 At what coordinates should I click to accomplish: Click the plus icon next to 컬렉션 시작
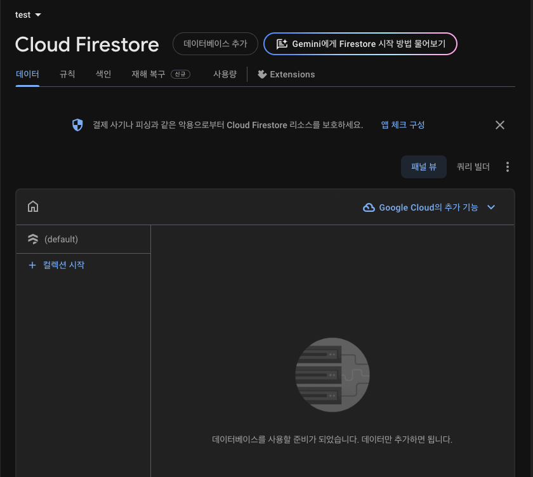(x=32, y=265)
